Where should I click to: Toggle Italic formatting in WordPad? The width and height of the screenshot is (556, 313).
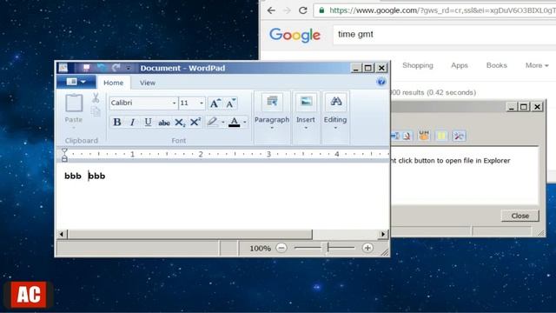[132, 122]
